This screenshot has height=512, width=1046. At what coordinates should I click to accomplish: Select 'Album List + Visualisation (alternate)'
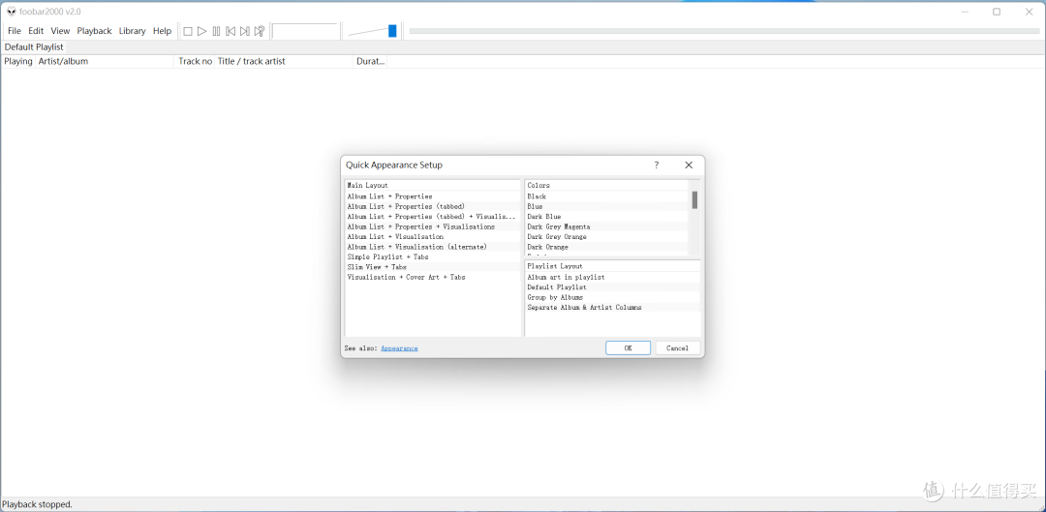tap(432, 247)
